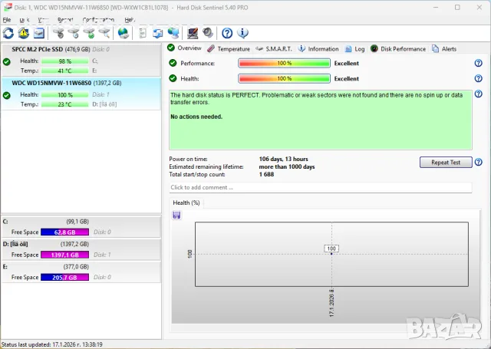The image size is (491, 349).
Task: Click the '1 688' start/stop count value
Action: point(266,174)
